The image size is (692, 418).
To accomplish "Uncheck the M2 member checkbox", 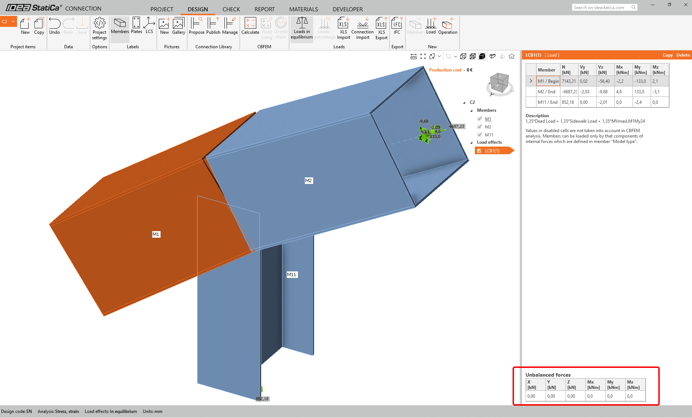I will (480, 127).
